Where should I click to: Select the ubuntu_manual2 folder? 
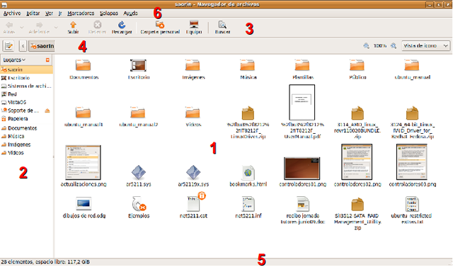138,112
